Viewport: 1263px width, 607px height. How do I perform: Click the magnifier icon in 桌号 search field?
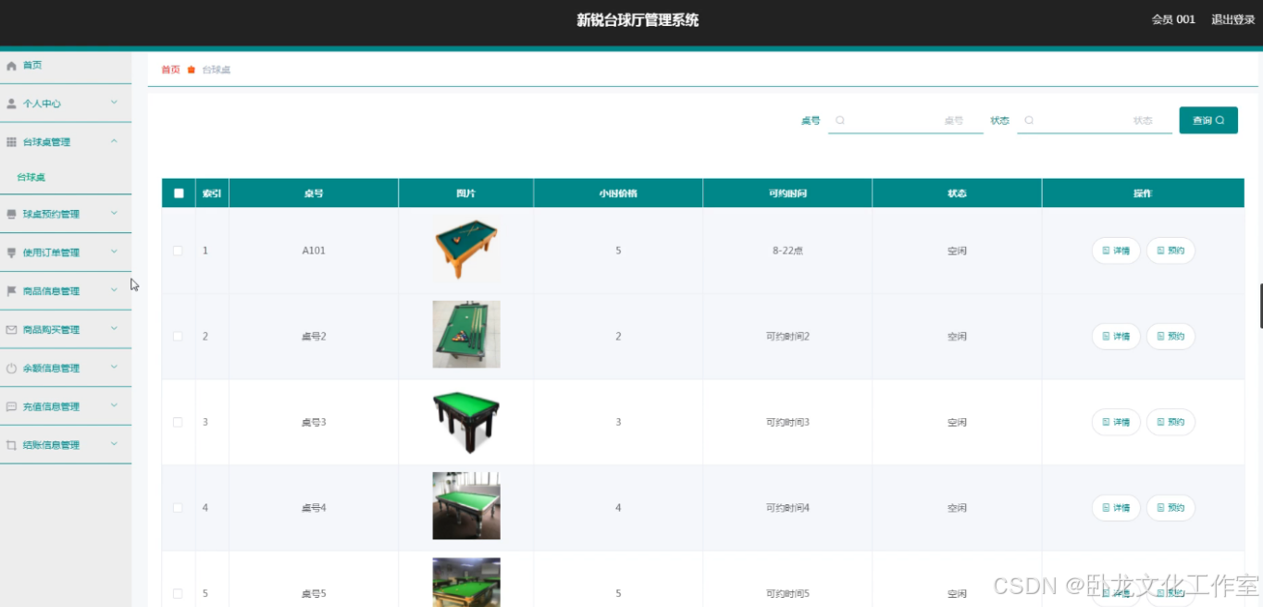pyautogui.click(x=840, y=120)
